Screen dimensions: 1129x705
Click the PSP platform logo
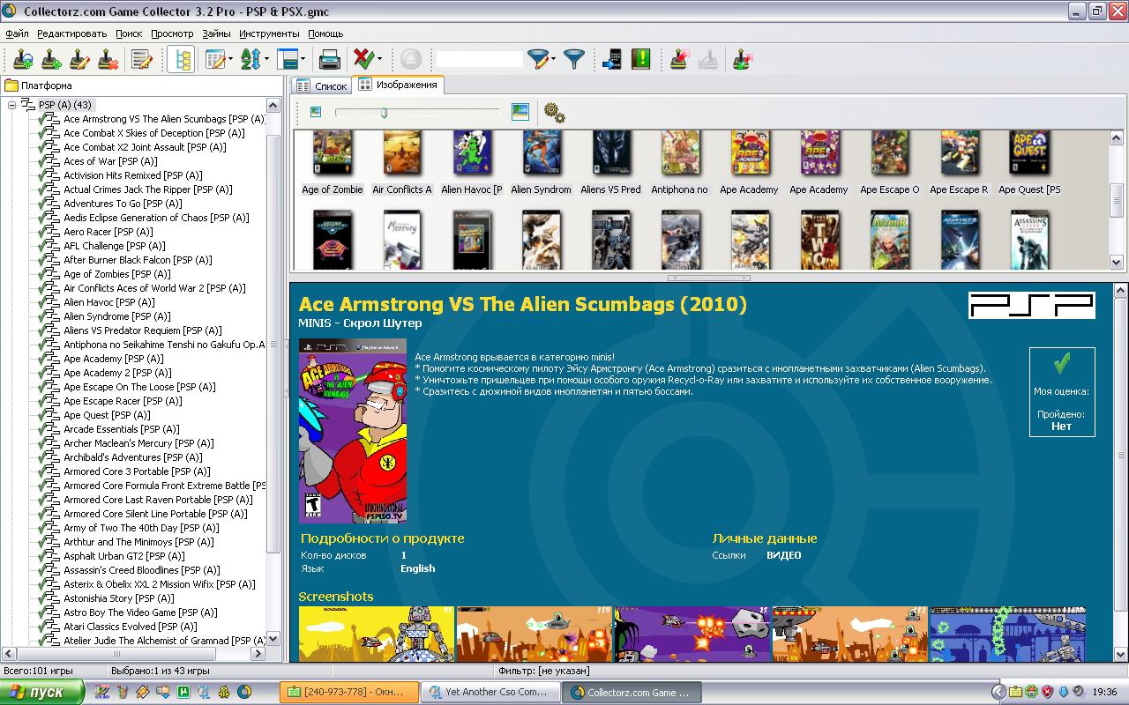point(1032,305)
